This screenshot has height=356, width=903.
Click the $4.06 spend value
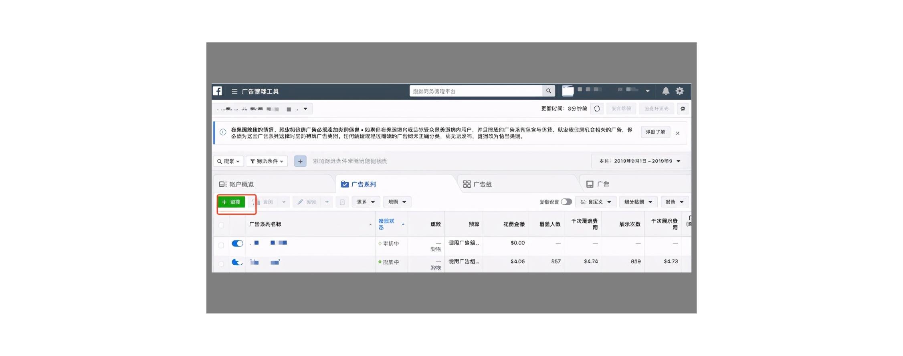(x=518, y=262)
